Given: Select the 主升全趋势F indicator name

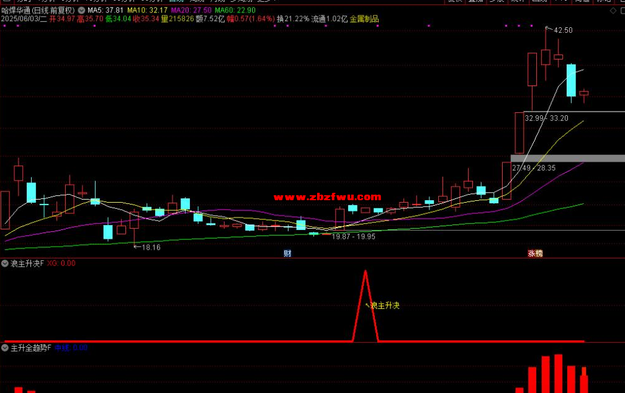Looking at the screenshot, I should click(30, 348).
